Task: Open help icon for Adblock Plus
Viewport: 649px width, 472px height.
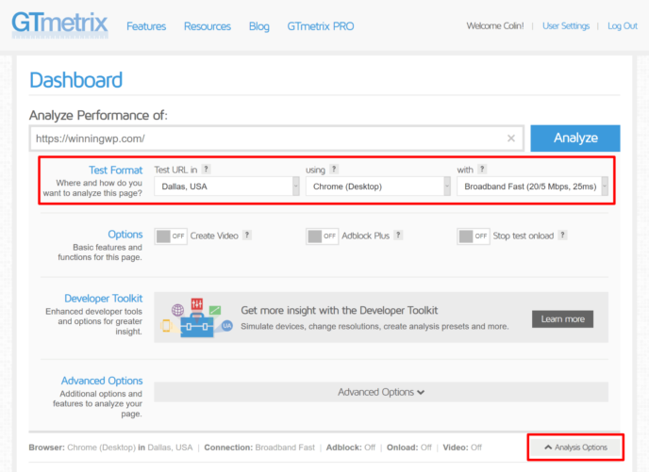Action: tap(398, 236)
